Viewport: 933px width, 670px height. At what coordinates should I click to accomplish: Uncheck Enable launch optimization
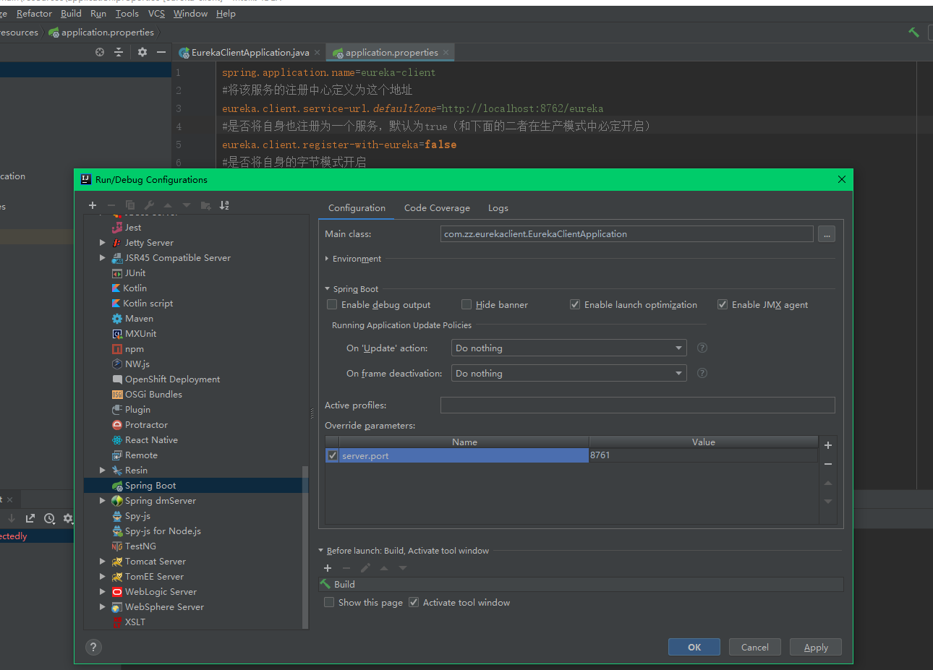(x=575, y=304)
